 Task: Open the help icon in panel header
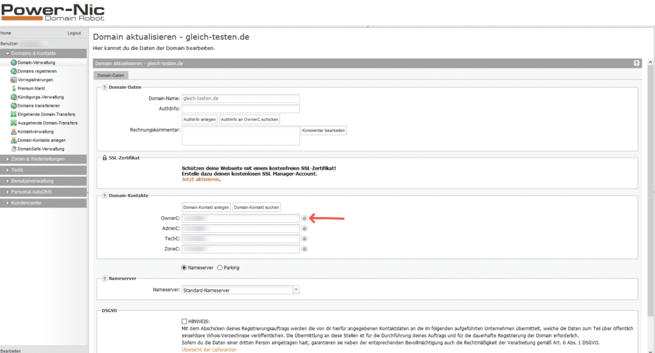coord(636,63)
